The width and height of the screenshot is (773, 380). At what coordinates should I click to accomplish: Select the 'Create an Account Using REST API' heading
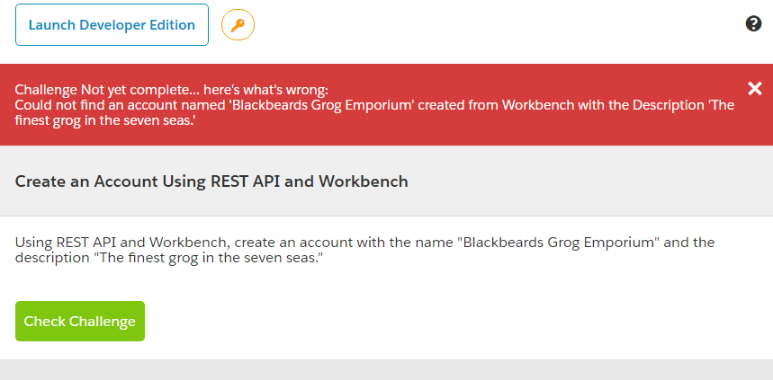point(211,181)
